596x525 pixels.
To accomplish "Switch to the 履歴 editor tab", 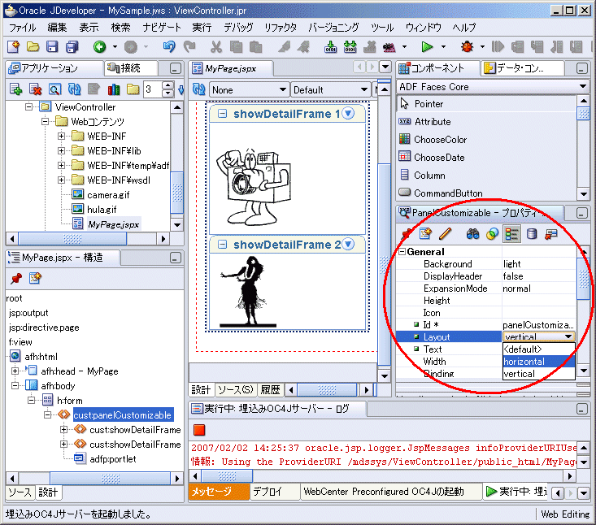I will tap(270, 390).
